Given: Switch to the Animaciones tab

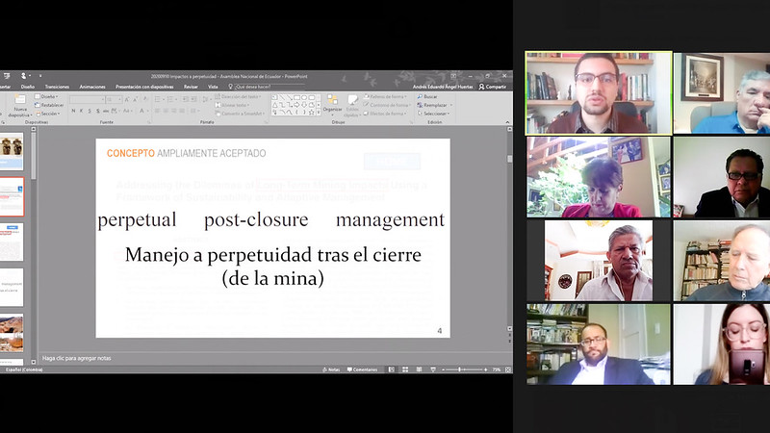Looking at the screenshot, I should pyautogui.click(x=92, y=87).
